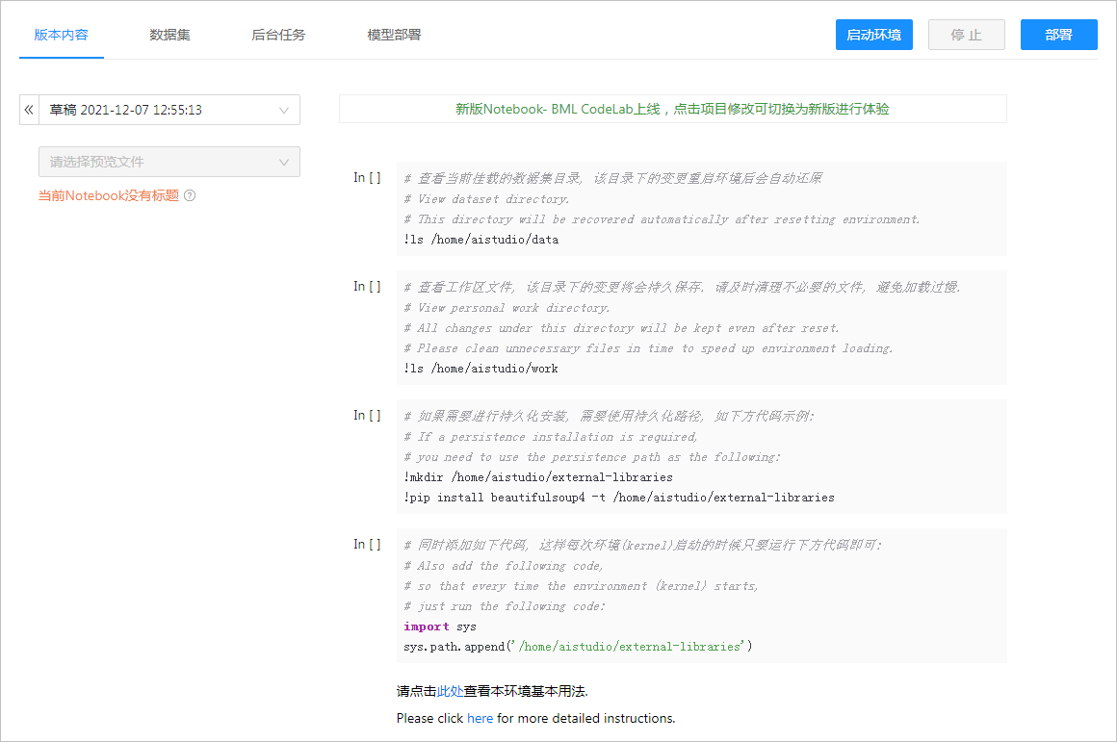This screenshot has height=742, width=1117.
Task: Click the 启动环境 button
Action: pos(874,35)
